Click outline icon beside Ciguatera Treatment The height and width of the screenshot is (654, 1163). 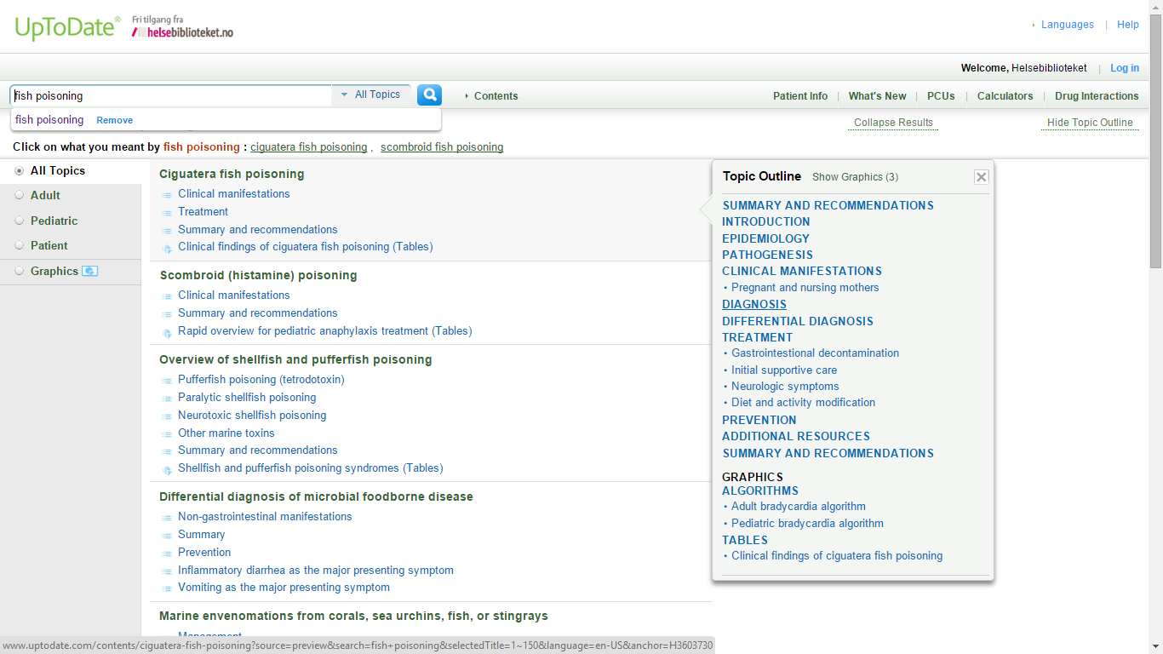pos(167,212)
